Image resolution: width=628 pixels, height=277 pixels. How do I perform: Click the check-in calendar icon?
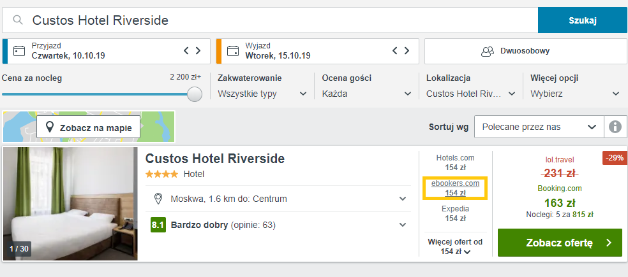pyautogui.click(x=19, y=51)
